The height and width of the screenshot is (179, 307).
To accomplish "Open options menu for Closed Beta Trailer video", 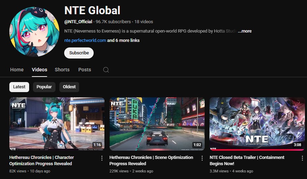I will 302,158.
